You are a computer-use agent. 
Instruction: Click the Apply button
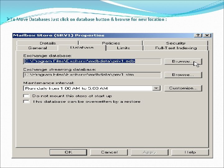coord(150,152)
